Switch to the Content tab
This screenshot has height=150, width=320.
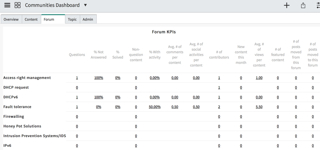pyautogui.click(x=31, y=19)
